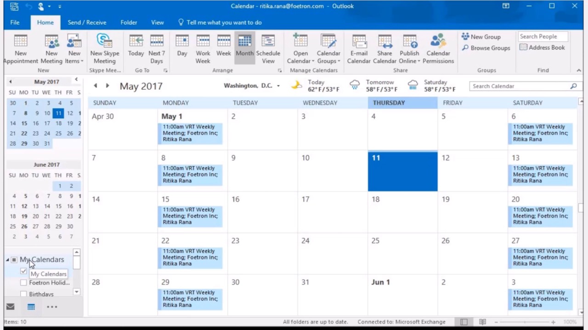Screen dimensions: 588x330
Task: Click the Search Calendar magnifier icon
Action: (x=573, y=86)
